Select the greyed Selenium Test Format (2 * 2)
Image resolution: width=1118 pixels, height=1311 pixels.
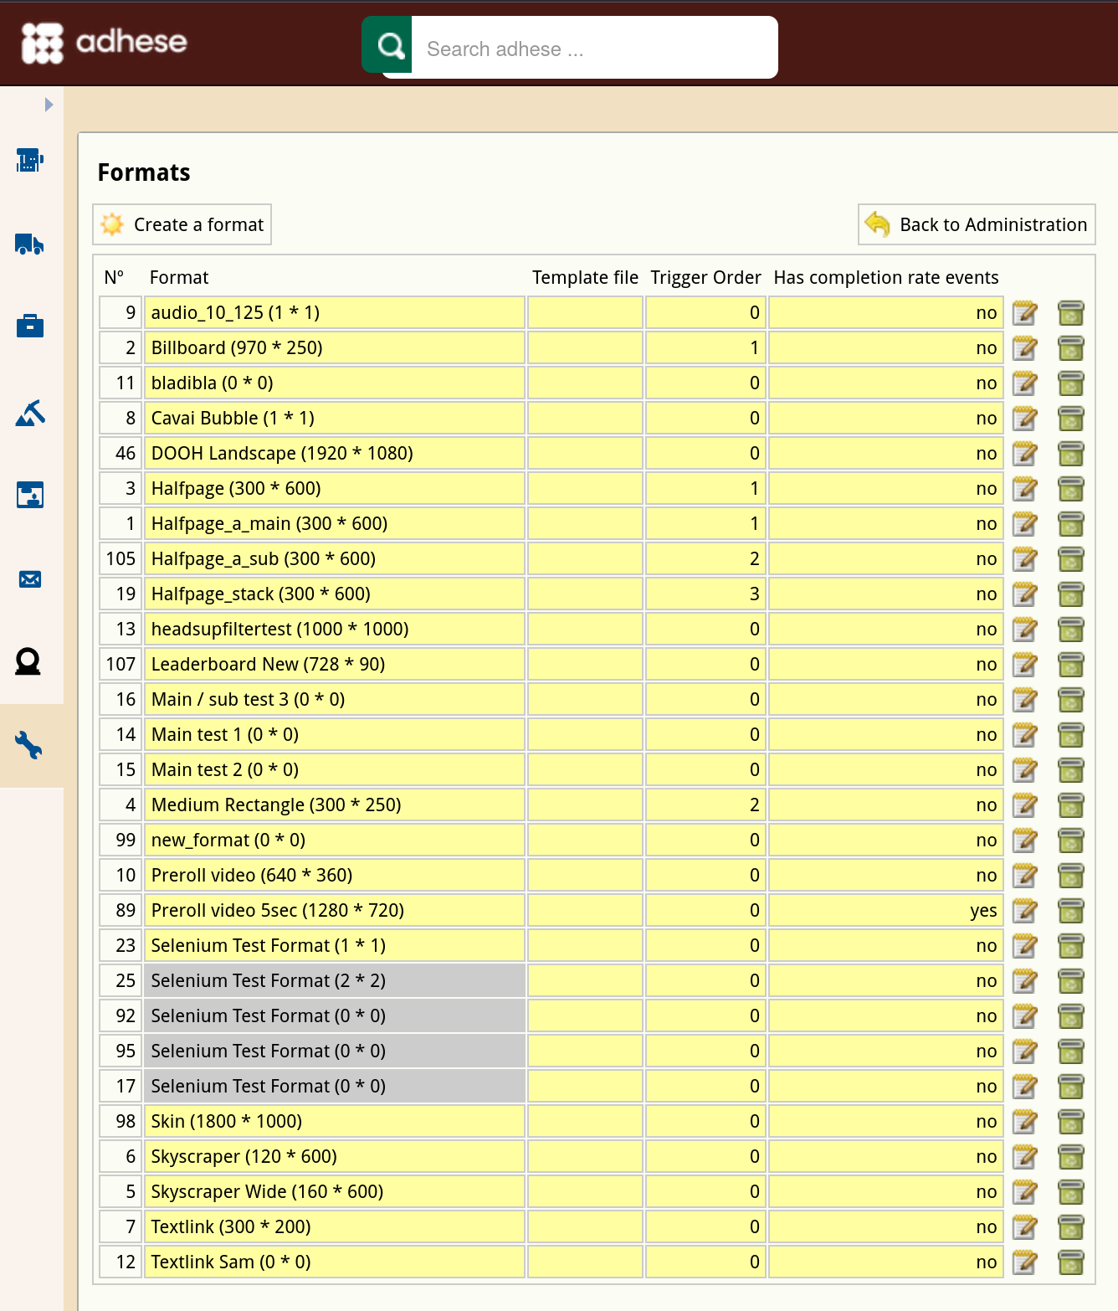coord(268,981)
